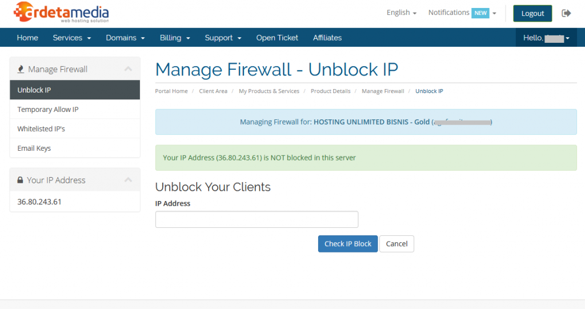Go to Home in the navigation bar
The width and height of the screenshot is (585, 309).
click(27, 38)
